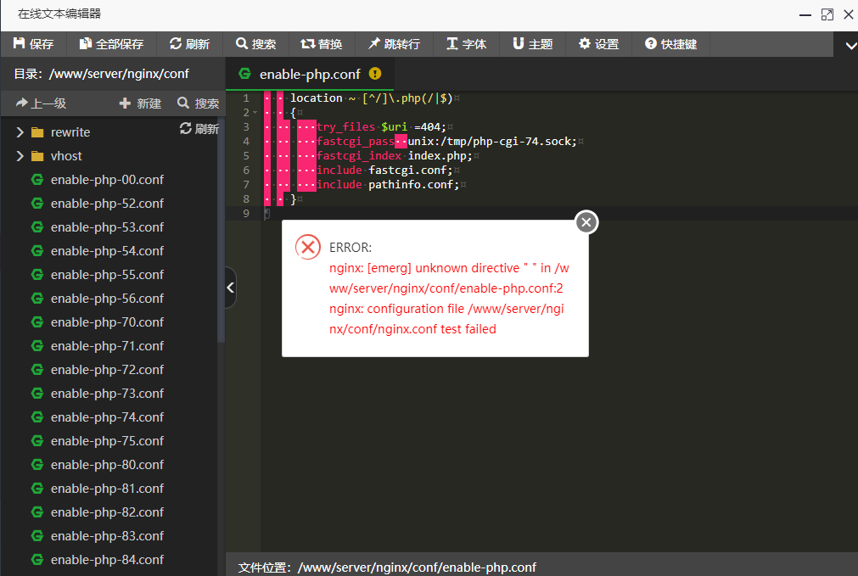The height and width of the screenshot is (576, 858).
Task: Click the 'include pathinfo.conf;' line
Action: pos(388,184)
